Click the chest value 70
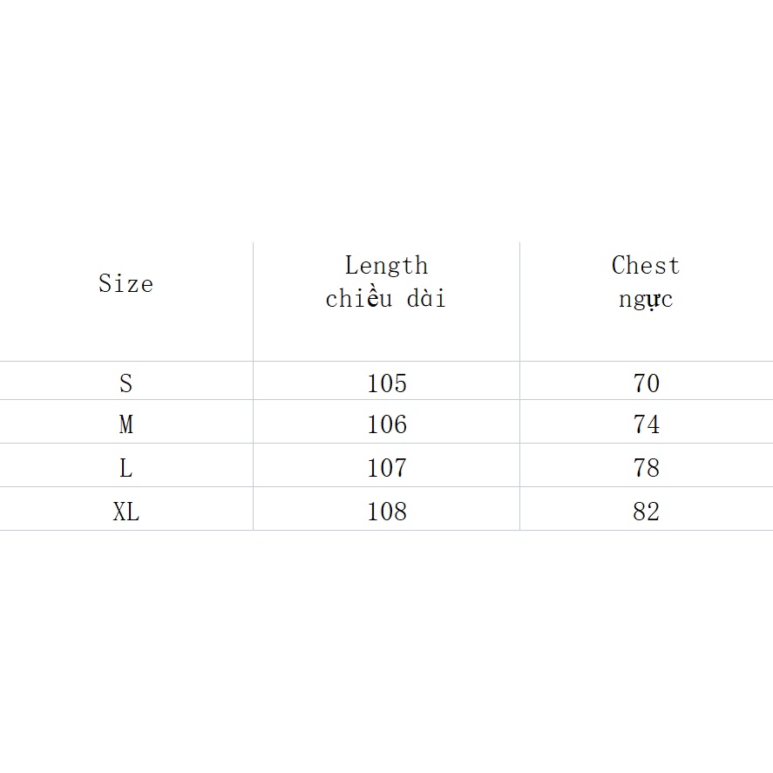 [x=646, y=383]
